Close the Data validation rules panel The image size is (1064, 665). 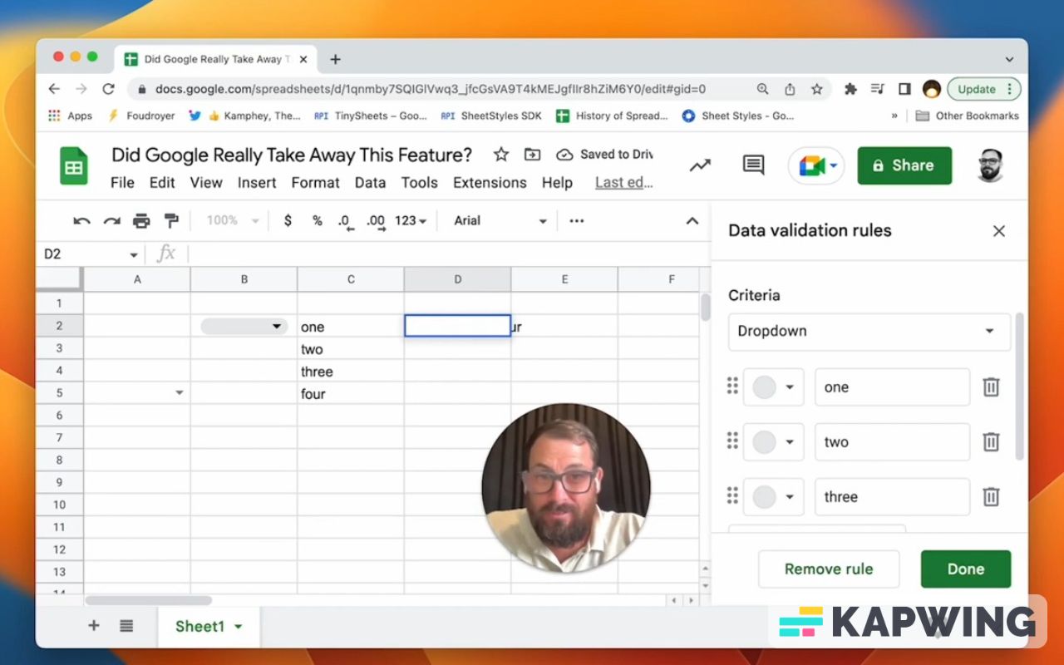pos(999,231)
